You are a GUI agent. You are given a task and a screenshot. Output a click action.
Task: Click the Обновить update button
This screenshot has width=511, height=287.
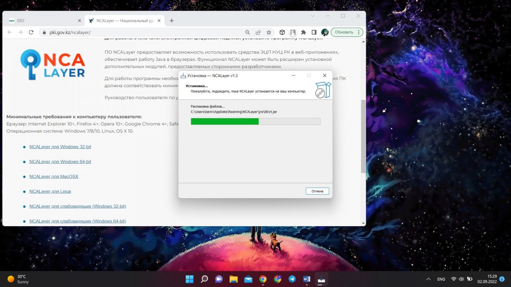point(347,32)
